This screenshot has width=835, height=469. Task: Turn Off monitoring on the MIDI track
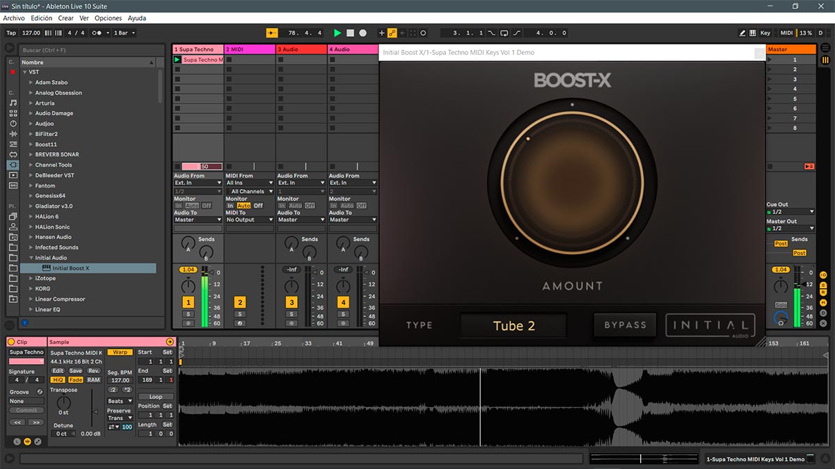[258, 206]
